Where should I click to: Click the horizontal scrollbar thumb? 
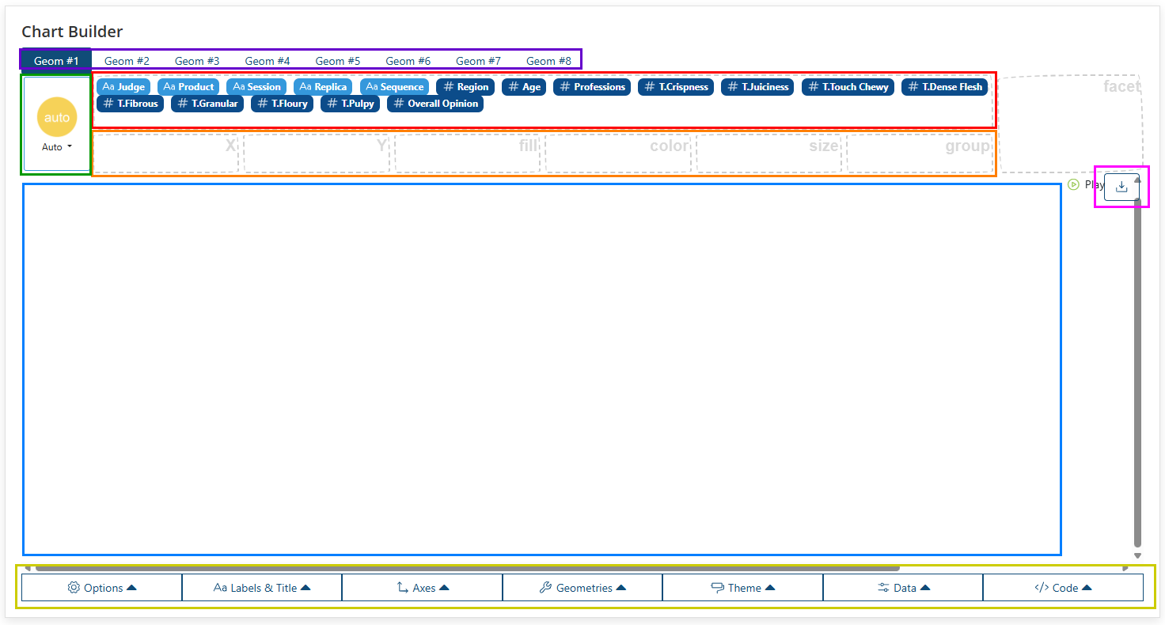pos(468,567)
